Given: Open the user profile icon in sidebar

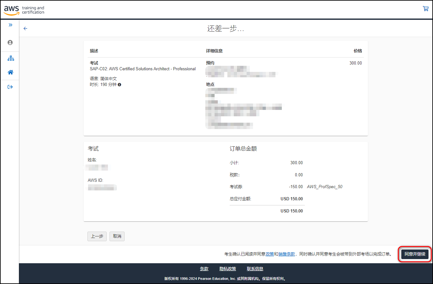Looking at the screenshot, I should click(x=10, y=42).
